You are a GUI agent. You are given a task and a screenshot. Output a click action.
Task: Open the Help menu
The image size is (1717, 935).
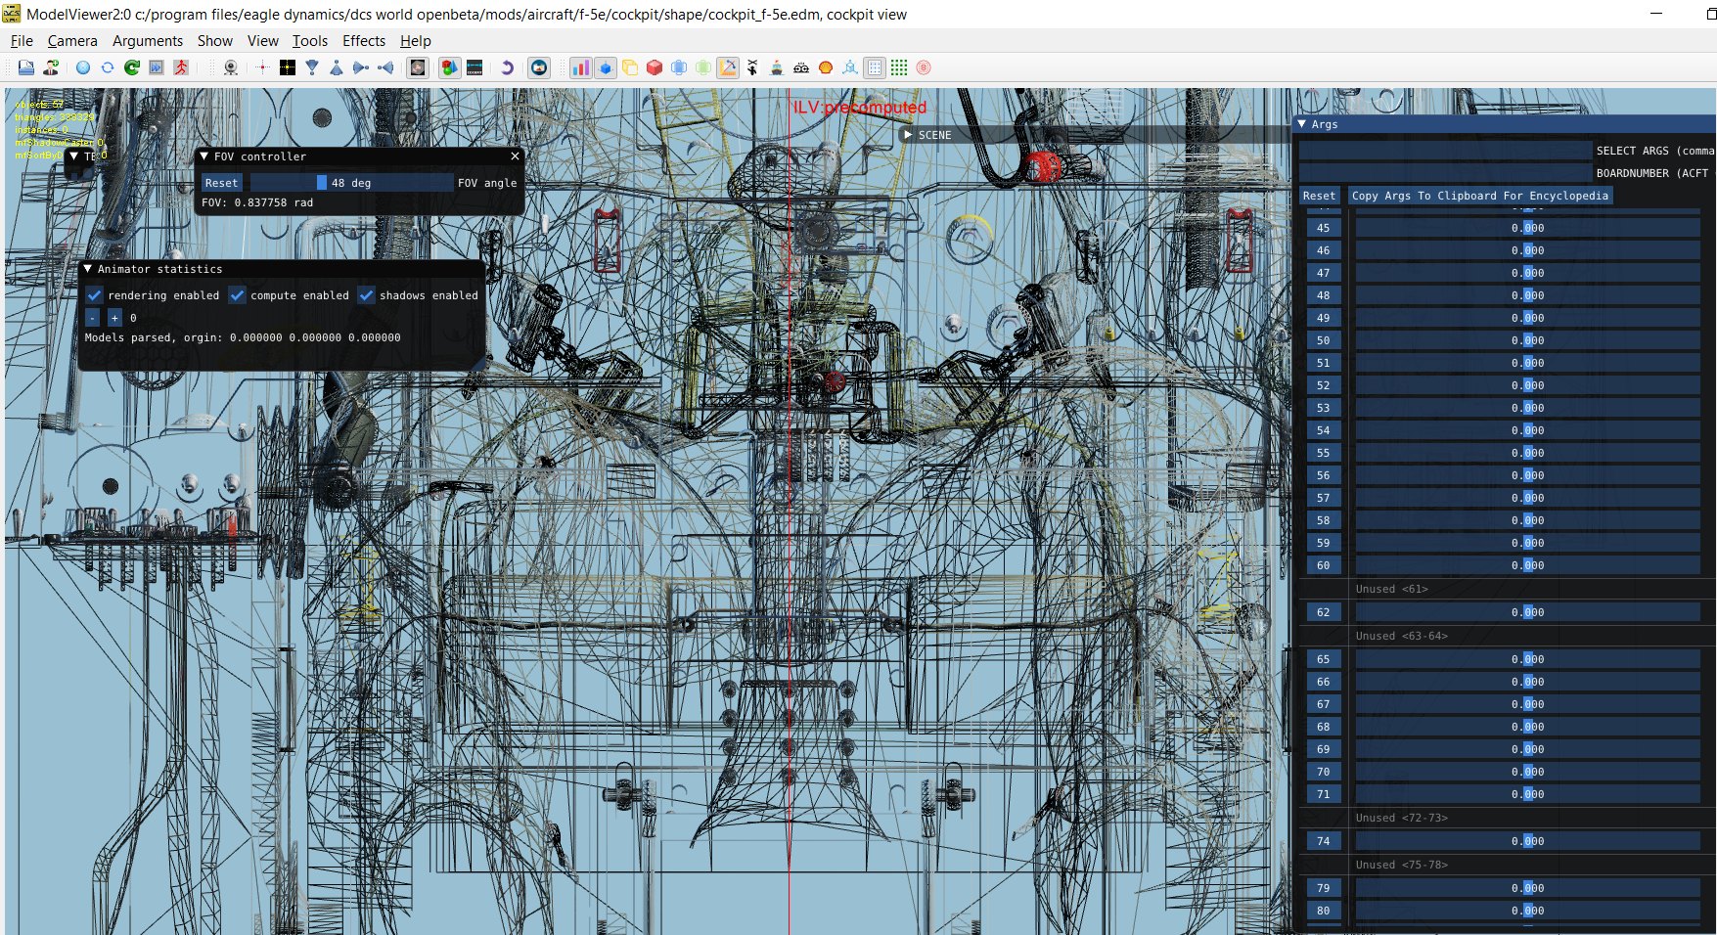416,40
